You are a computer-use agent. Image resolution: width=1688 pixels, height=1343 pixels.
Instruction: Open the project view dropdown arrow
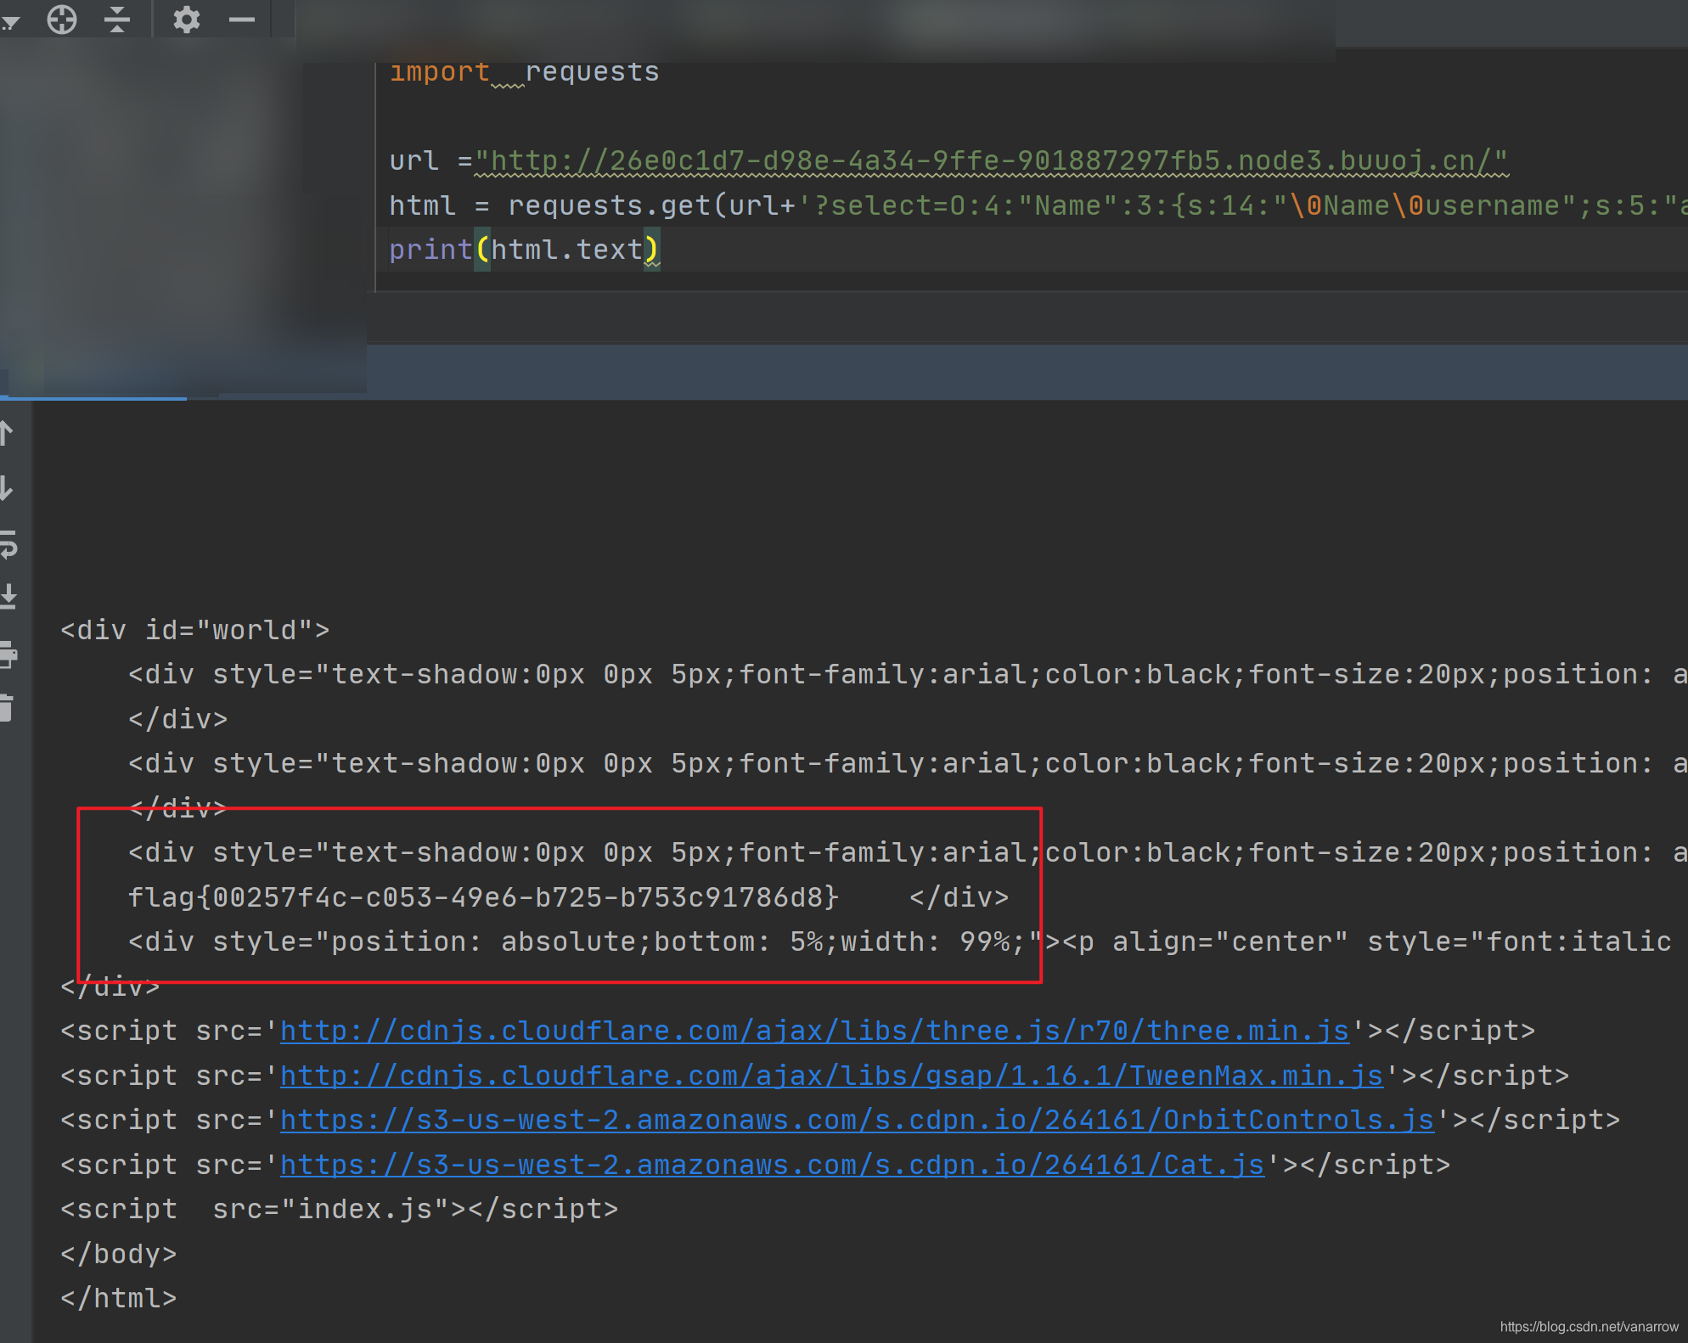pos(10,23)
